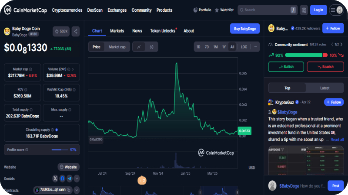Open the Telegram social link

click(x=70, y=179)
